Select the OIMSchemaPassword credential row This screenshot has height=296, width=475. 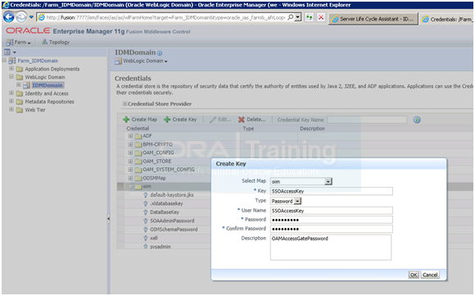(174, 230)
